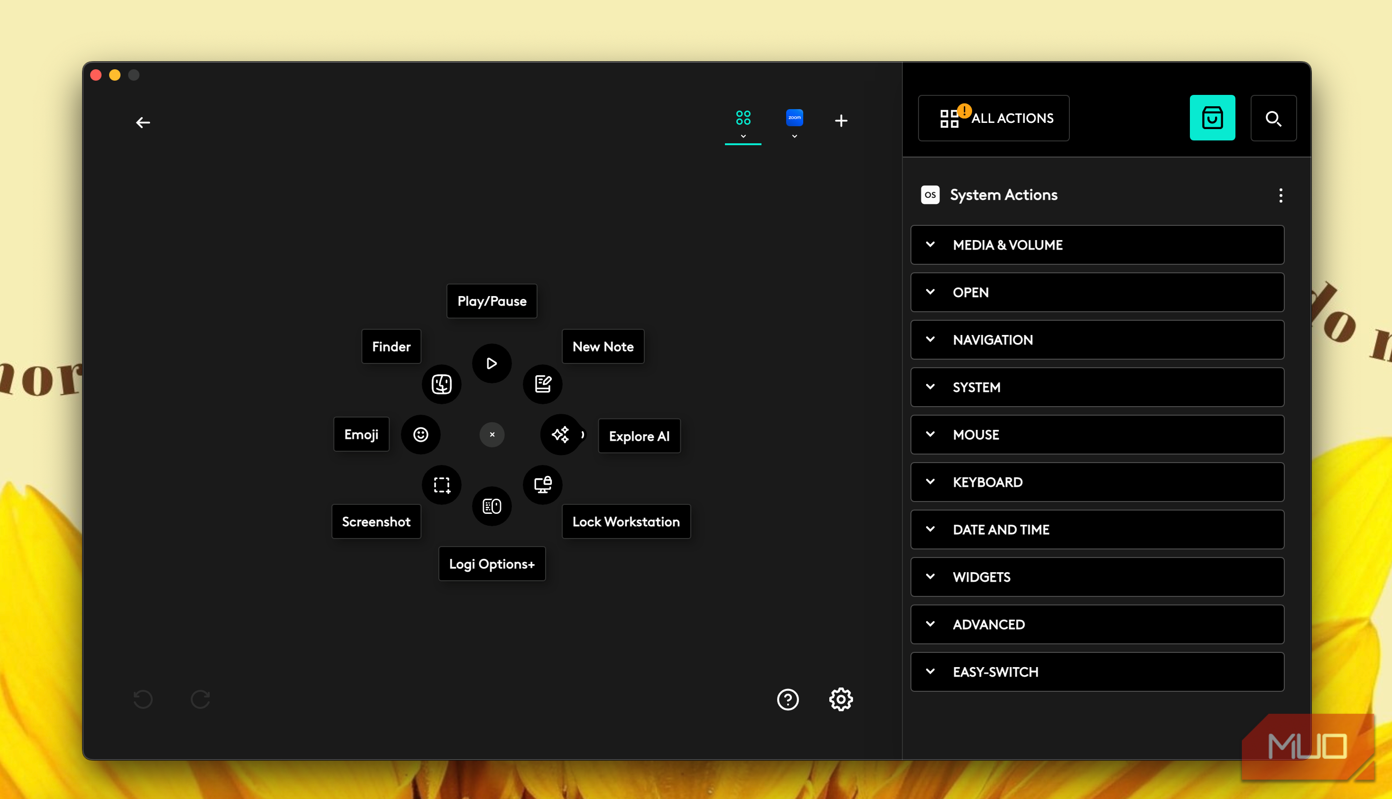Image resolution: width=1392 pixels, height=799 pixels.
Task: Click the Finder label
Action: [x=391, y=346]
